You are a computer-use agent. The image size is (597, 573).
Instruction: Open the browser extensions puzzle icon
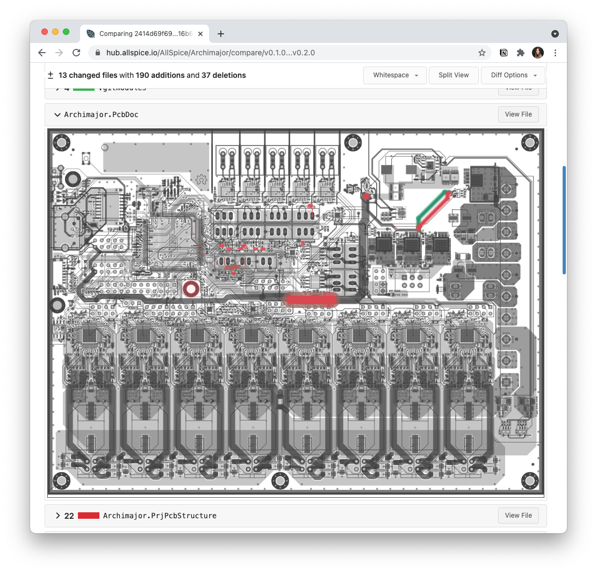[521, 53]
